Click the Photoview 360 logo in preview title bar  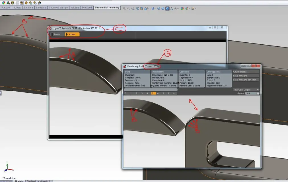click(x=50, y=28)
